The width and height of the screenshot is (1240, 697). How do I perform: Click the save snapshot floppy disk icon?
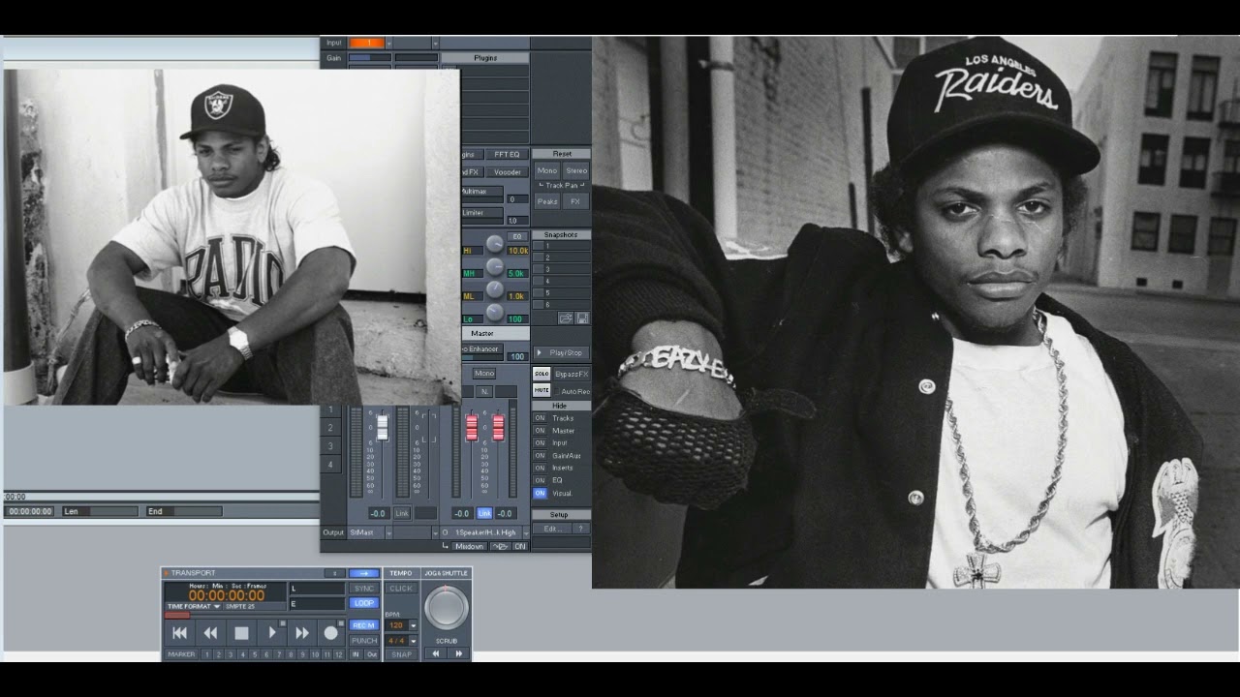pos(582,318)
